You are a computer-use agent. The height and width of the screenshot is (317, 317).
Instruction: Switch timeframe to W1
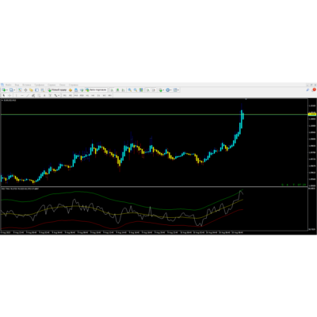point(104,95)
